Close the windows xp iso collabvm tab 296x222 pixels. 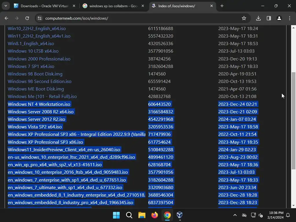[x=143, y=6]
